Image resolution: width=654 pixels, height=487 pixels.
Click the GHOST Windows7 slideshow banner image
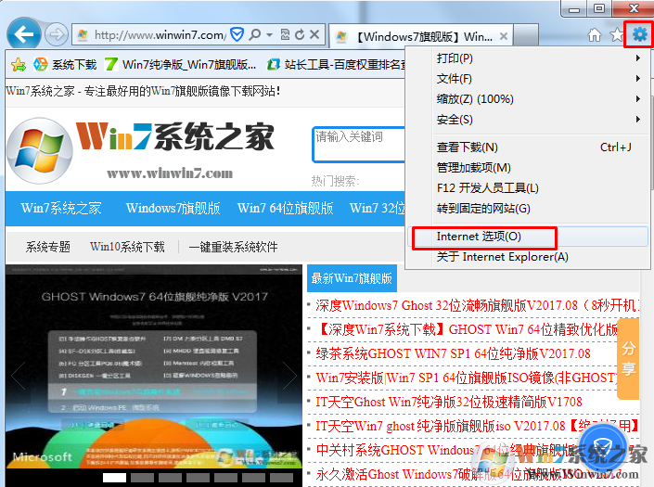click(154, 367)
